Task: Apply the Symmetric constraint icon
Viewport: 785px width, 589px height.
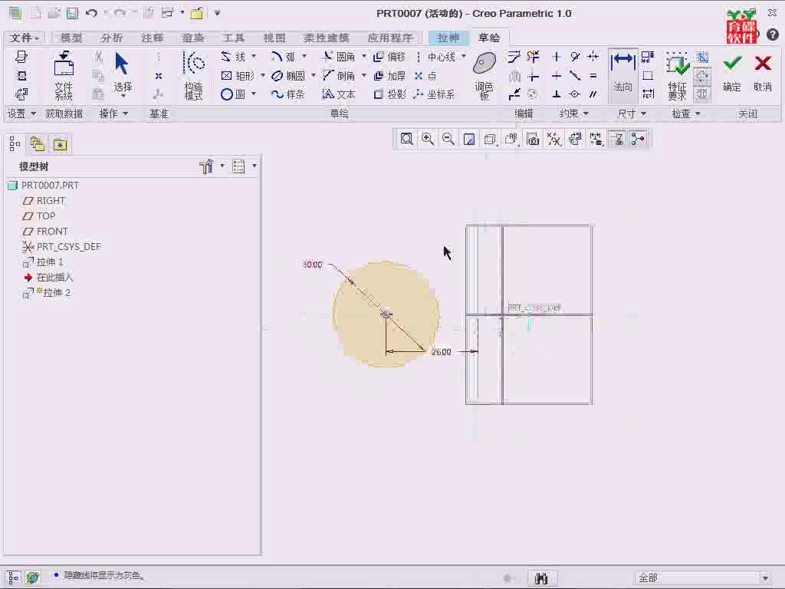Action: 593,57
